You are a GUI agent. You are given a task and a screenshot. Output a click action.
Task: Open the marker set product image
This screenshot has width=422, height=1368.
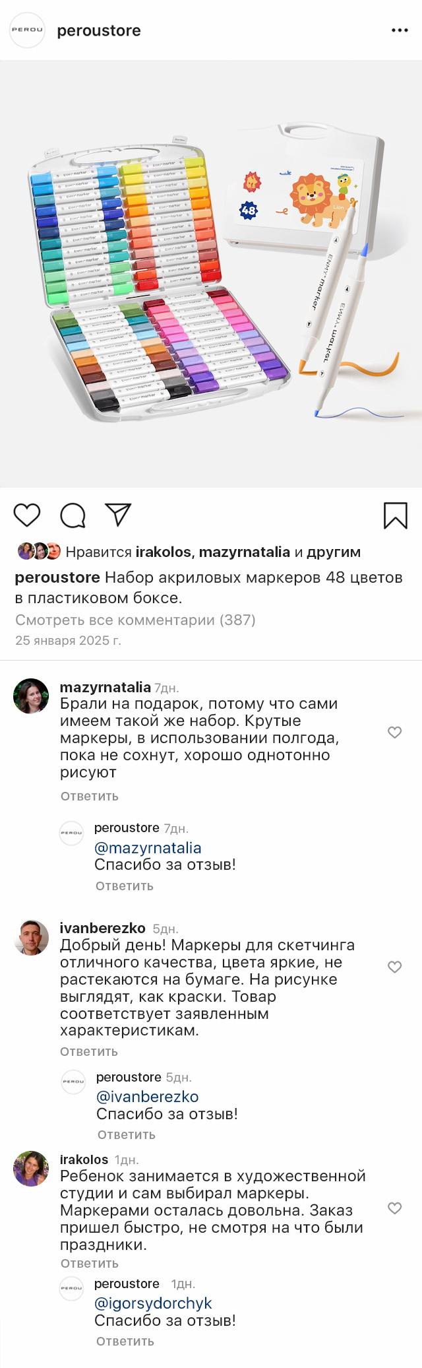[x=211, y=274]
